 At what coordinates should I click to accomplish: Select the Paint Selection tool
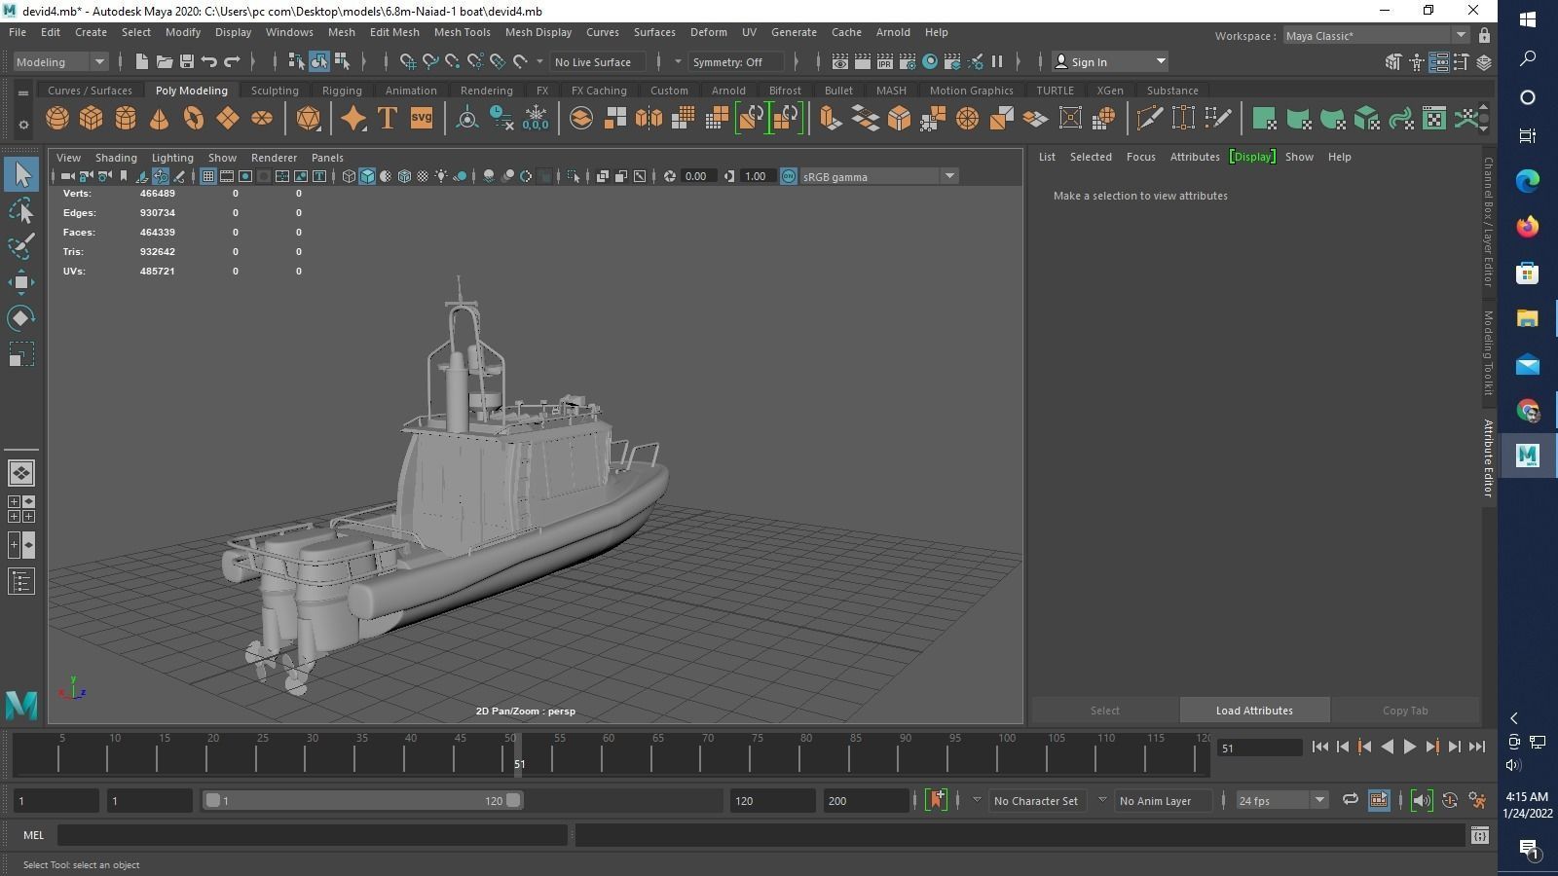click(21, 245)
